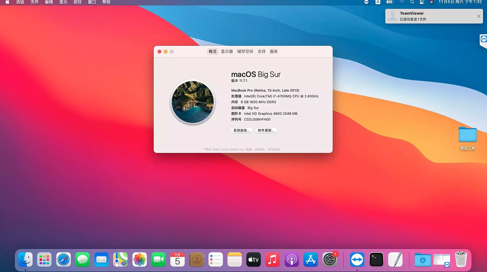Click the macOS Big Sur logo image
This screenshot has height=272, width=487.
tap(193, 102)
